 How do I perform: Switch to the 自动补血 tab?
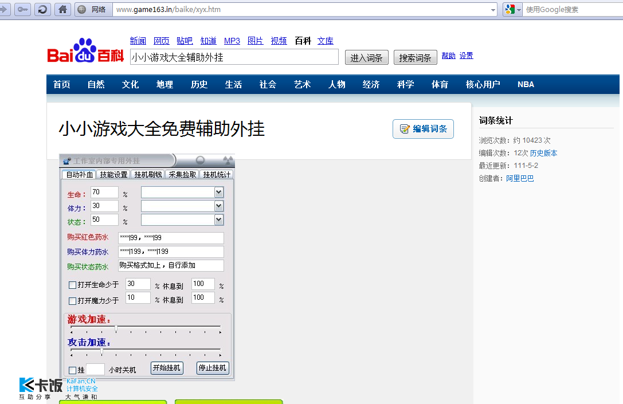pyautogui.click(x=79, y=174)
